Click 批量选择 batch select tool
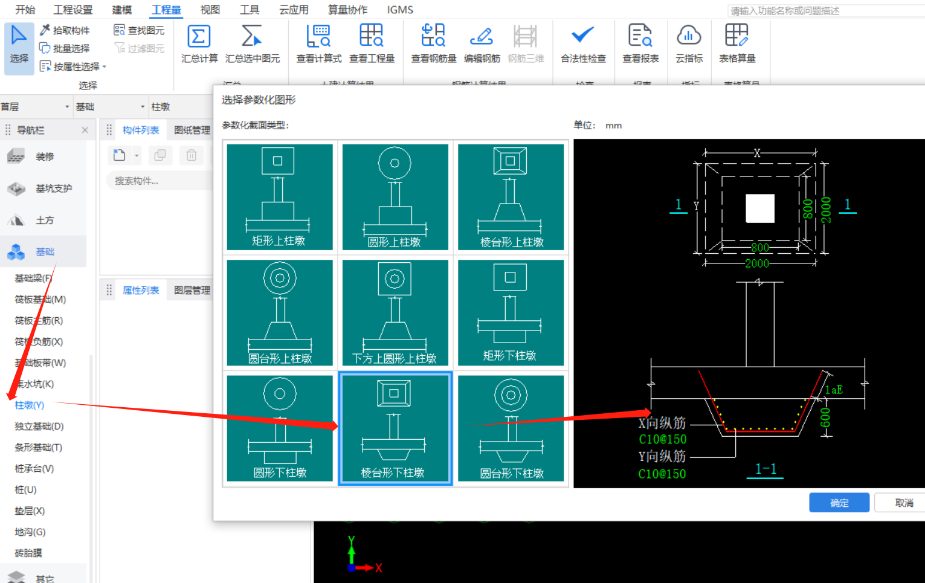The width and height of the screenshot is (925, 583). 65,48
